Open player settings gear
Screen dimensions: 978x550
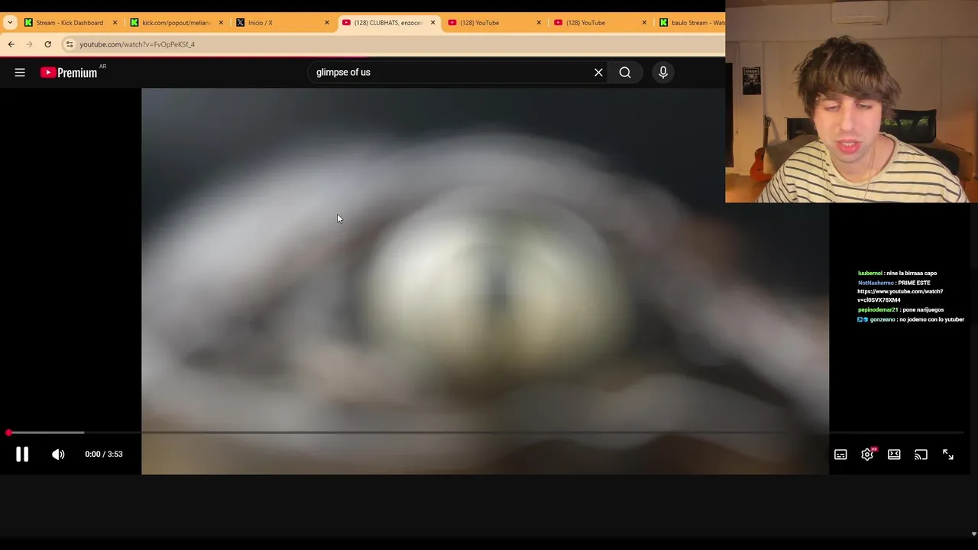pos(867,455)
